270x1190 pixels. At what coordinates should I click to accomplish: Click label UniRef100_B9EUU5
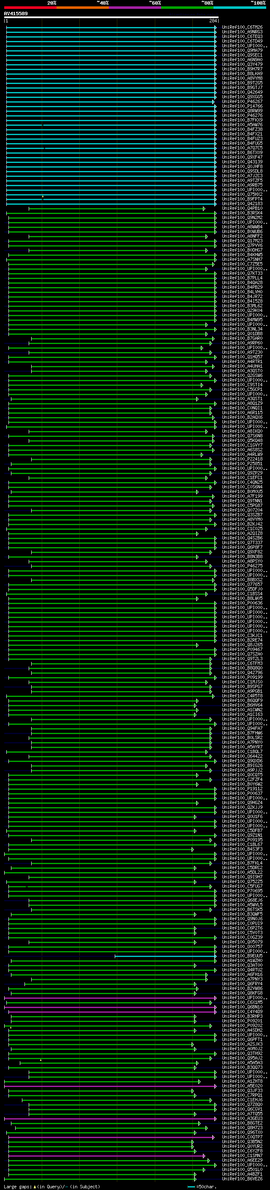point(242,955)
